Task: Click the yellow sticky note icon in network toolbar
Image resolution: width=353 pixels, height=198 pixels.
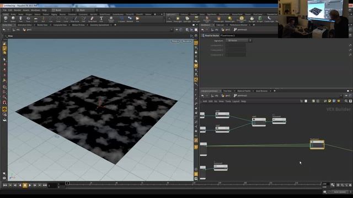Action: coord(330,101)
